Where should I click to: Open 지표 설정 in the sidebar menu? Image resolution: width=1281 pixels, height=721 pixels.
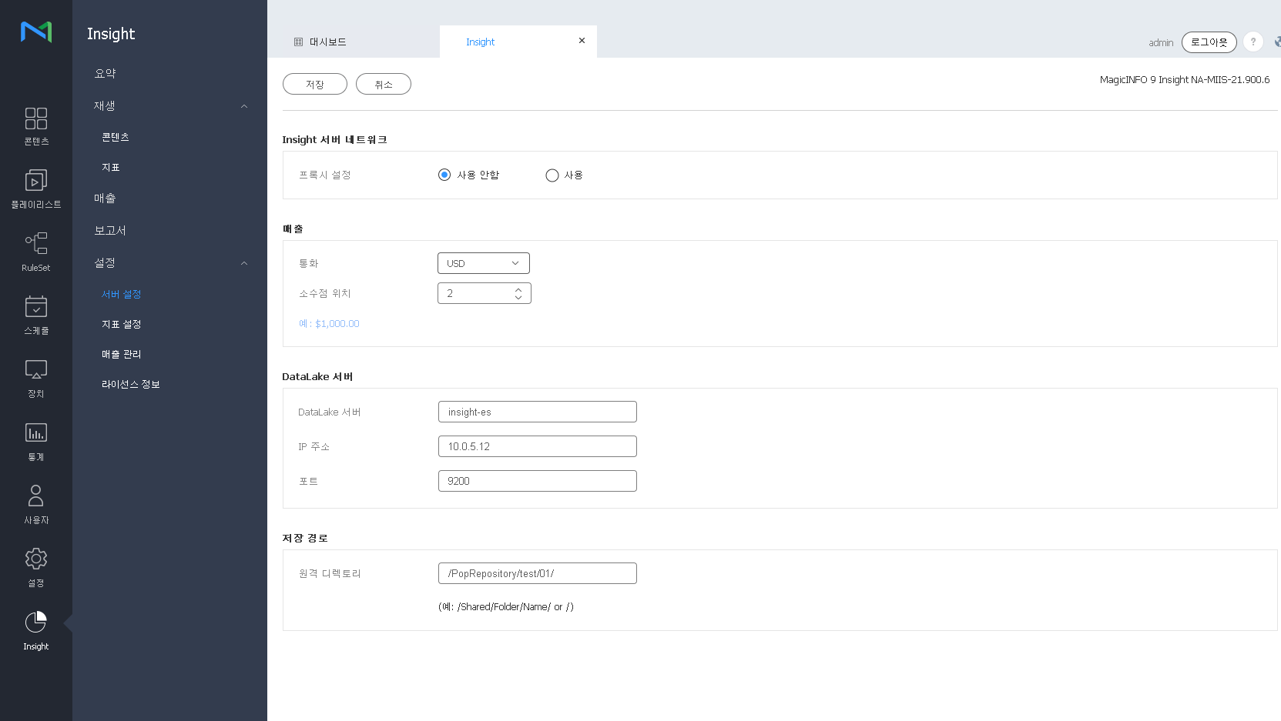pyautogui.click(x=122, y=325)
